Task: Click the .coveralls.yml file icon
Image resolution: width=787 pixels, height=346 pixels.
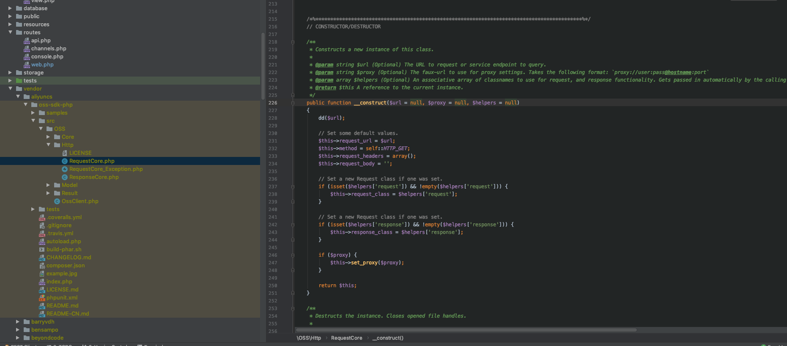Action: coord(42,217)
